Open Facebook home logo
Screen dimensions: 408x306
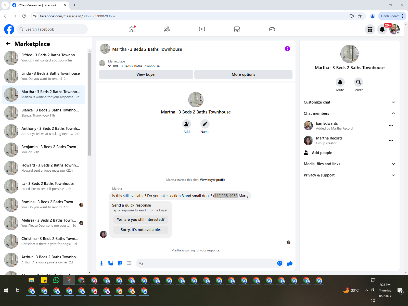pyautogui.click(x=9, y=29)
